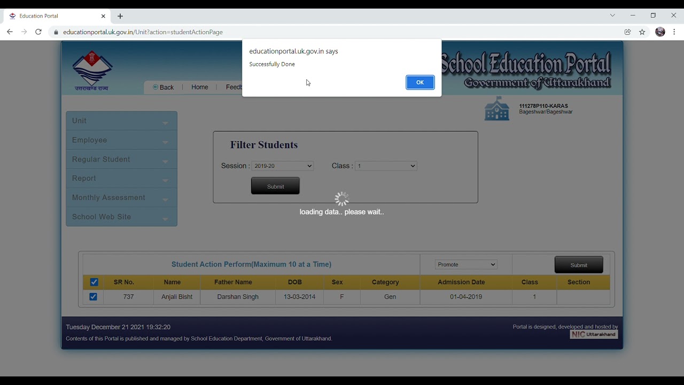Click the browser forward arrow
Viewport: 684px width, 385px height.
[24, 32]
